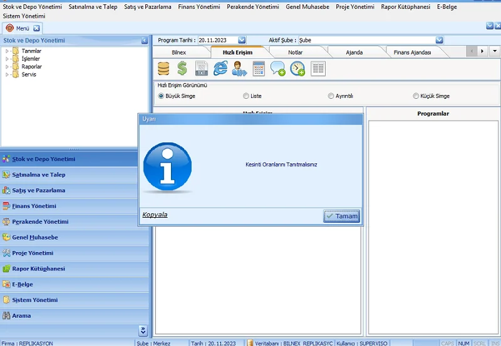
Task: Open the calculator icon in toolbar
Action: [x=259, y=69]
